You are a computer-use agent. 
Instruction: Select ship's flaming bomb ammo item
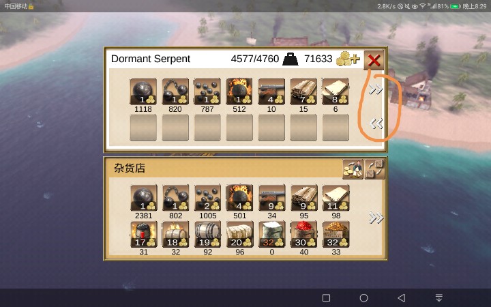tap(239, 91)
